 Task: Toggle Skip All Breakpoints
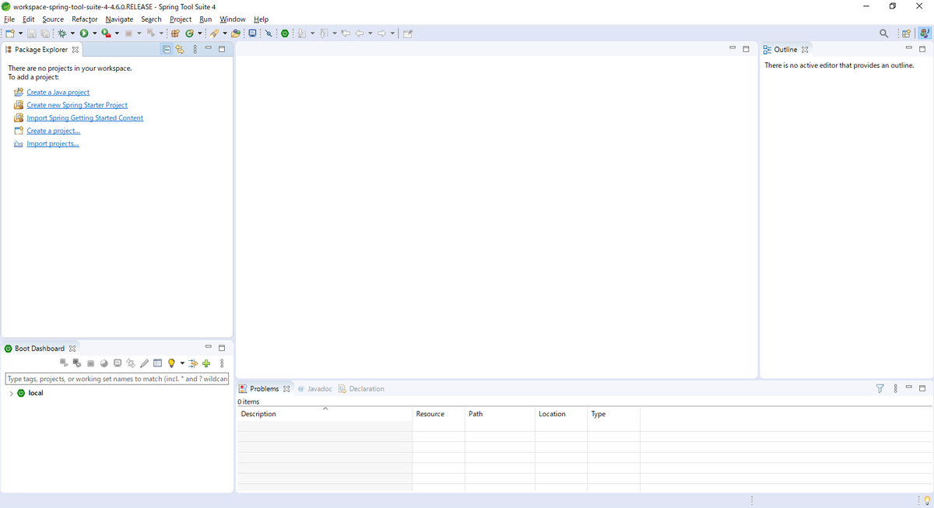pos(268,33)
